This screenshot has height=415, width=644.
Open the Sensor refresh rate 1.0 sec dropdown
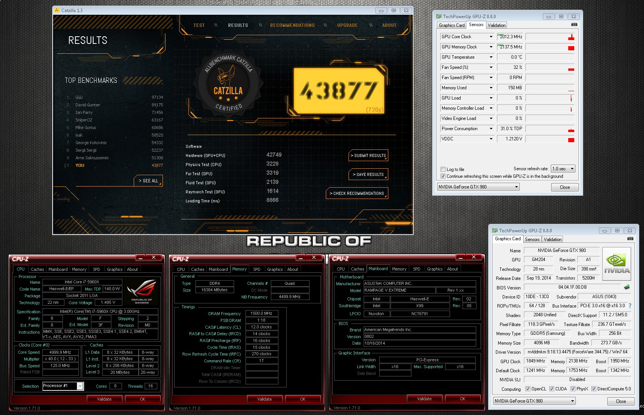pos(563,169)
